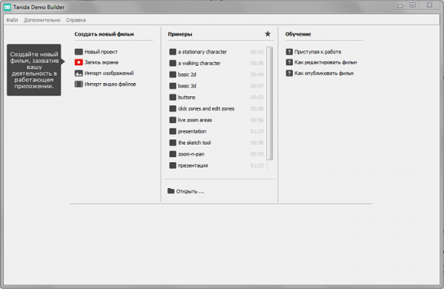Click help icon beside Приступая к работе
Viewport: 444px width, 289px height.
pyautogui.click(x=289, y=52)
